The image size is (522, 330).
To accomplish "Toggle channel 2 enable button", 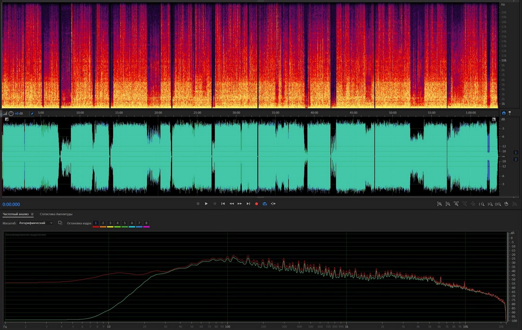I will click(516, 159).
